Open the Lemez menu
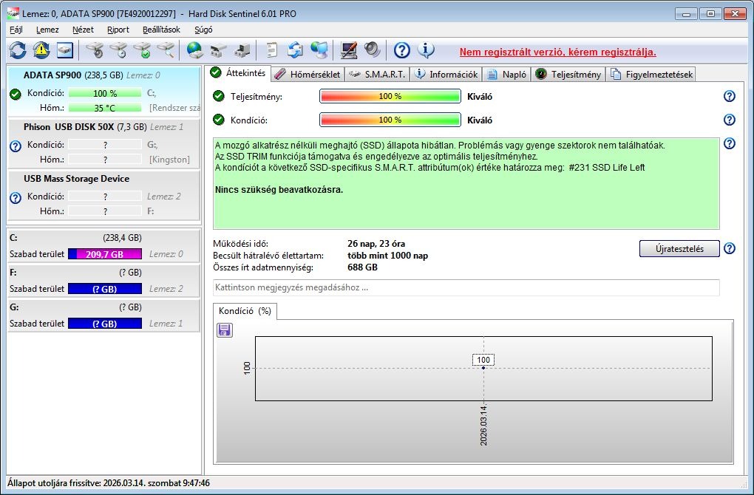The height and width of the screenshot is (495, 754). pos(47,30)
